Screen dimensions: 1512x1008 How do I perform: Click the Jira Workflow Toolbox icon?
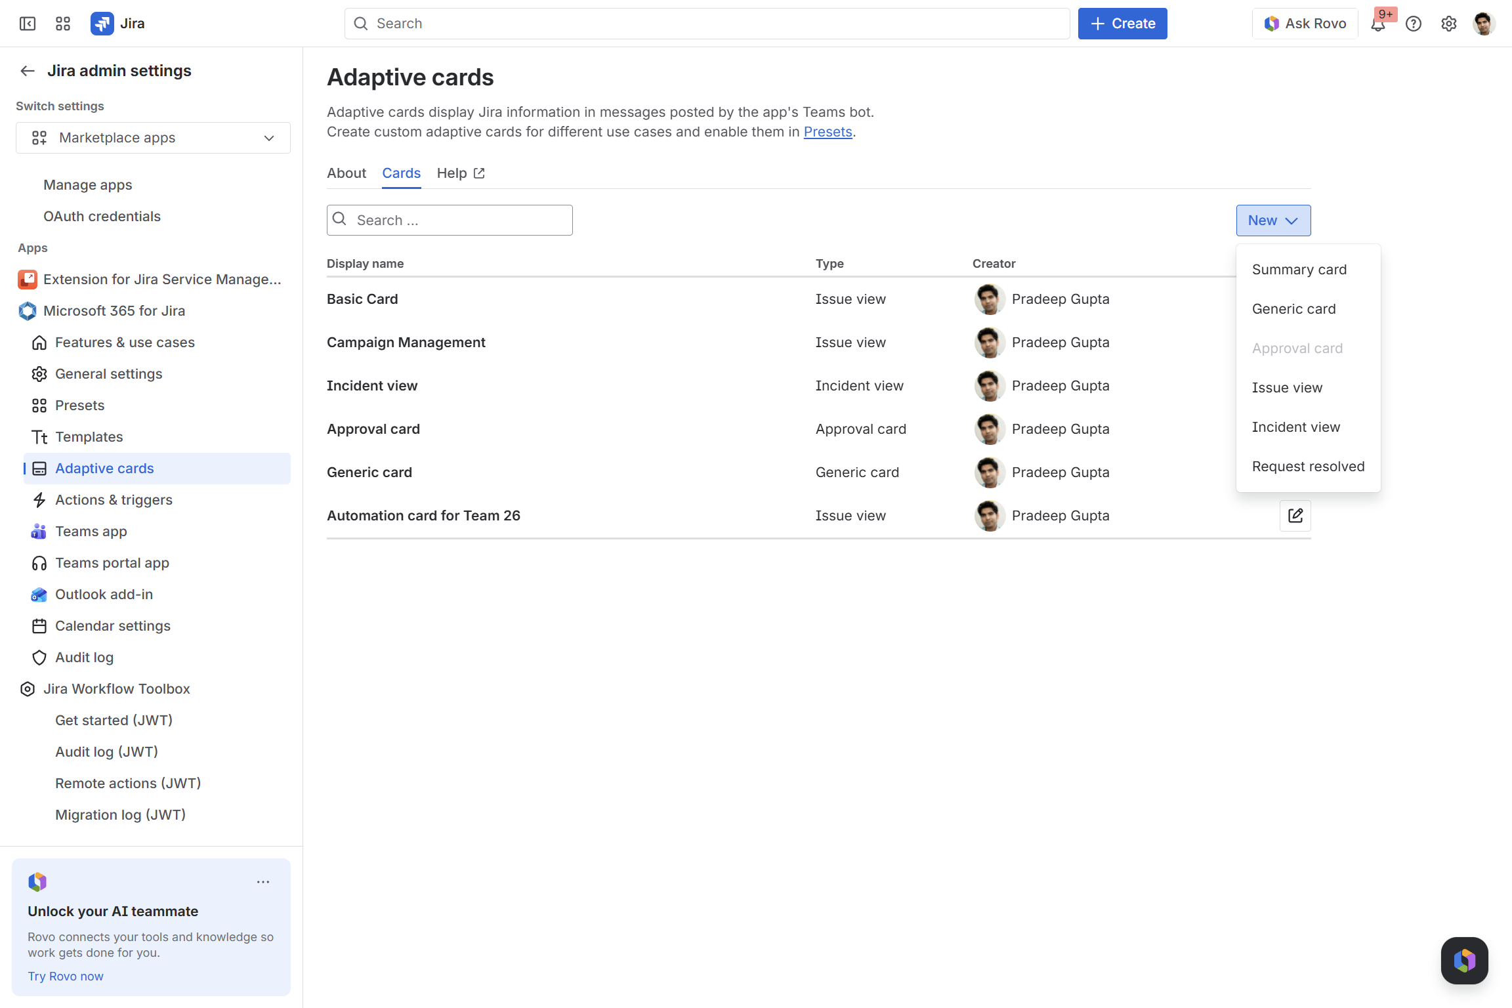click(x=28, y=689)
